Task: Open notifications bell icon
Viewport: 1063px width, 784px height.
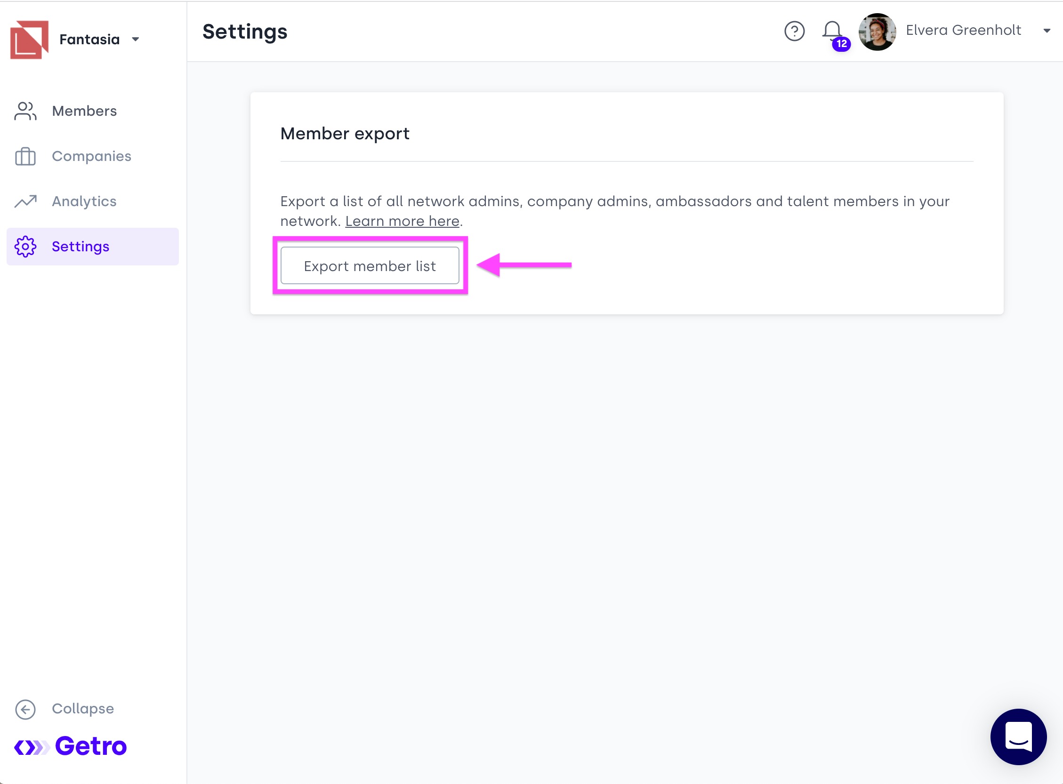Action: point(832,30)
